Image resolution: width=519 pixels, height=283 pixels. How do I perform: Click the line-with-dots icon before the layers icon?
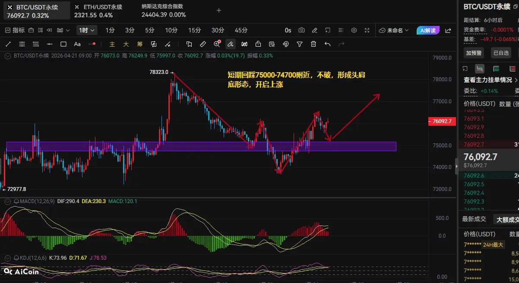pos(168,44)
